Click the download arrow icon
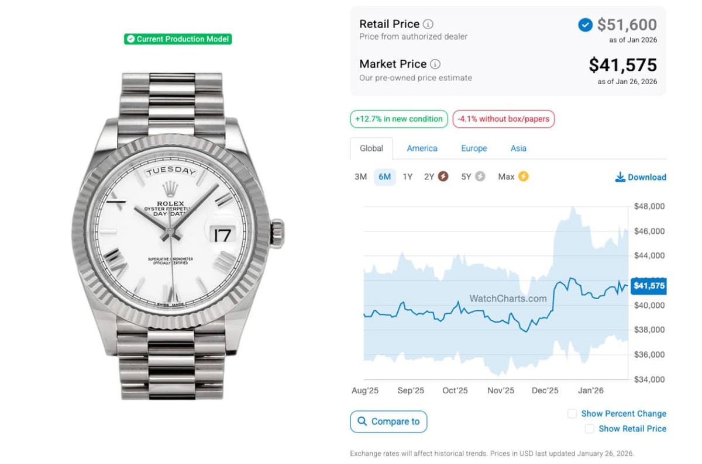The height and width of the screenshot is (464, 702). pyautogui.click(x=620, y=177)
